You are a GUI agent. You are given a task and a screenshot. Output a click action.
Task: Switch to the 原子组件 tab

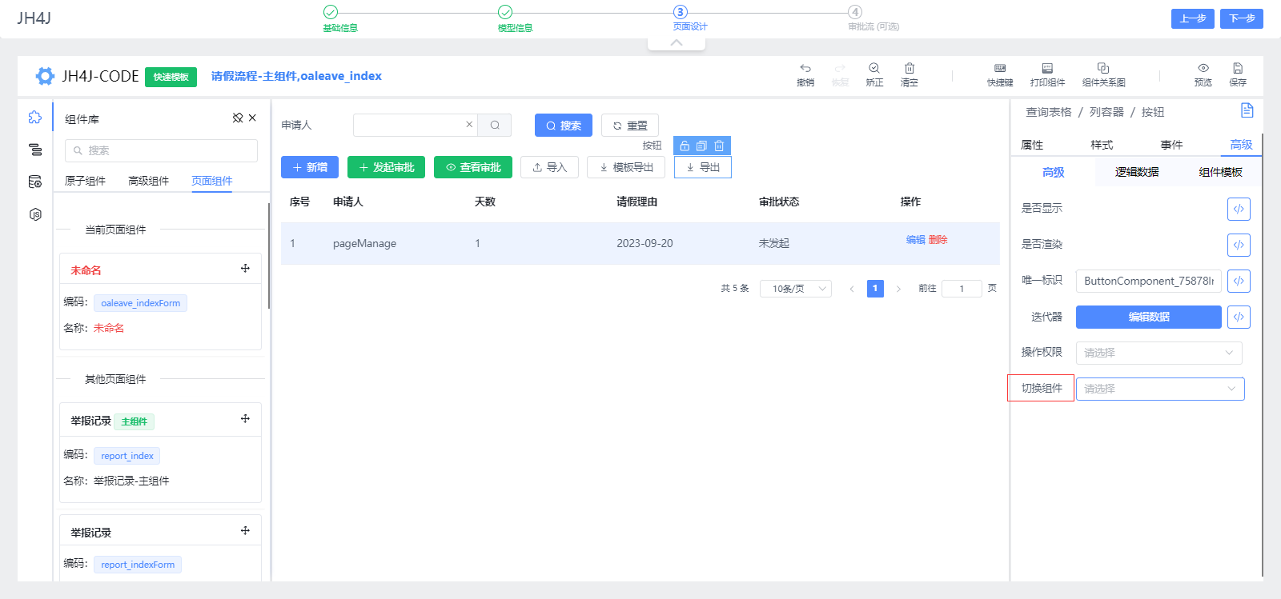(x=85, y=181)
